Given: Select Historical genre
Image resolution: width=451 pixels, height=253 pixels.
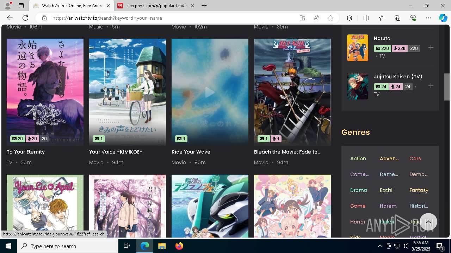Looking at the screenshot, I should [419, 206].
